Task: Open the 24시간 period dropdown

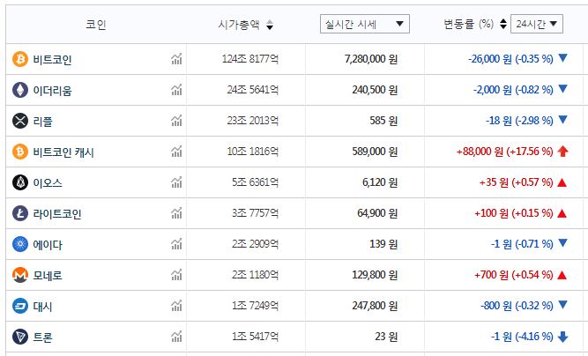Action: coord(536,24)
